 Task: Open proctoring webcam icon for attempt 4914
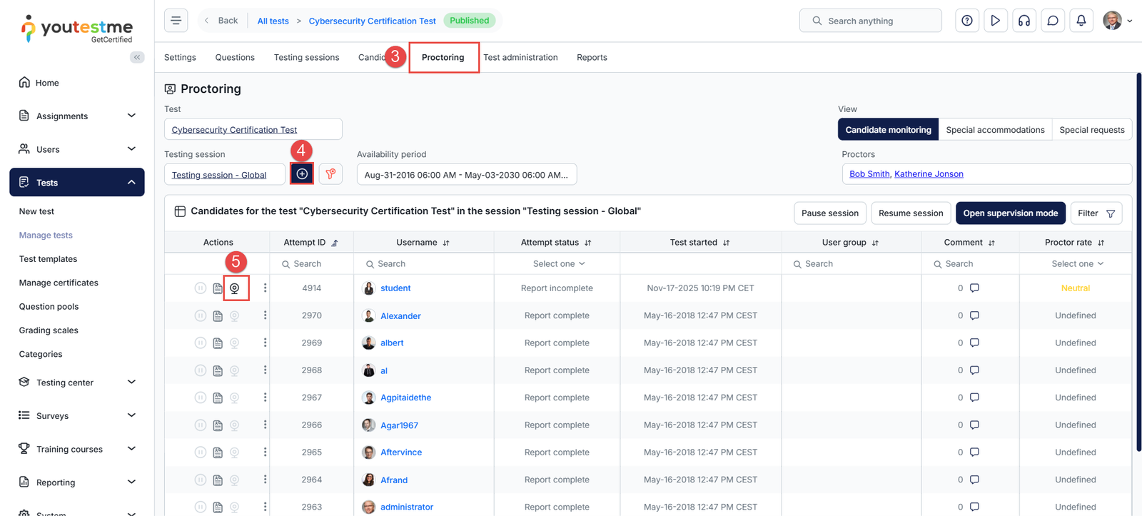235,288
